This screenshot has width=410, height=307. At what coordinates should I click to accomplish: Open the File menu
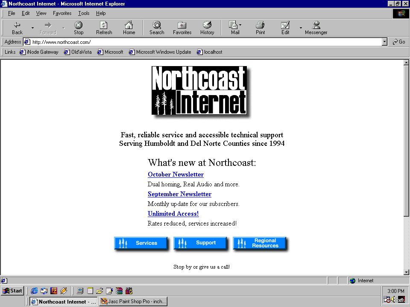point(12,13)
